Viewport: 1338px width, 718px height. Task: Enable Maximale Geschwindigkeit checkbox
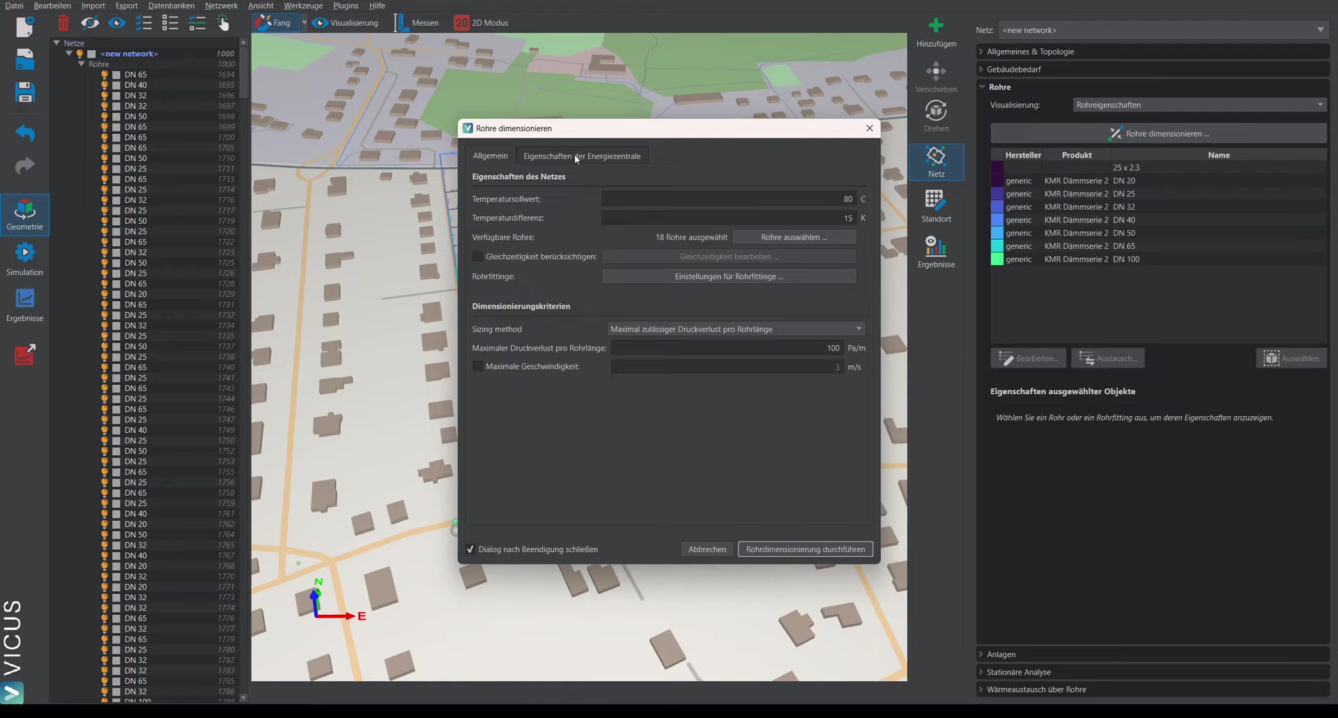(477, 366)
